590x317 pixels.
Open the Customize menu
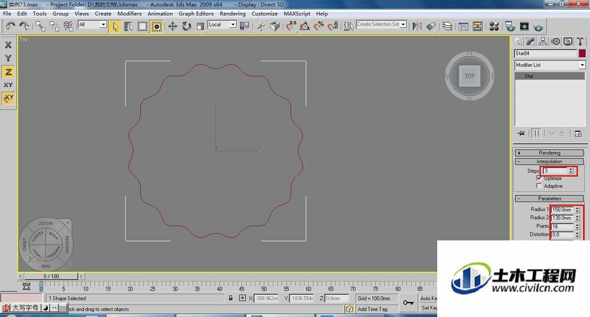pyautogui.click(x=264, y=14)
